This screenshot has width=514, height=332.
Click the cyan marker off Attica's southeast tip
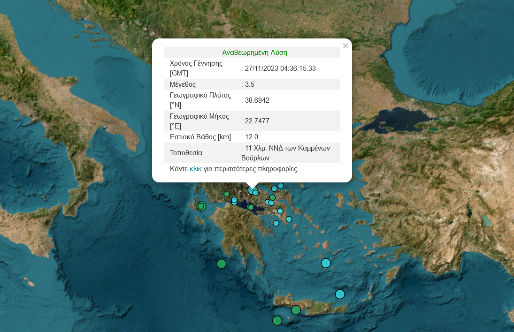289,219
